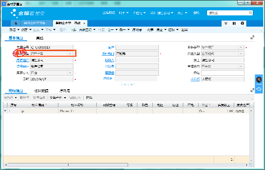Click the two-bar layout icon beside the help icon

[234, 23]
